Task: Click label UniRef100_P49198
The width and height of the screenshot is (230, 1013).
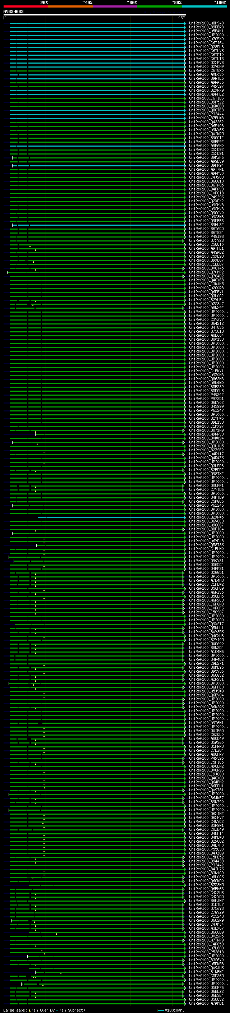Action: [x=206, y=237]
